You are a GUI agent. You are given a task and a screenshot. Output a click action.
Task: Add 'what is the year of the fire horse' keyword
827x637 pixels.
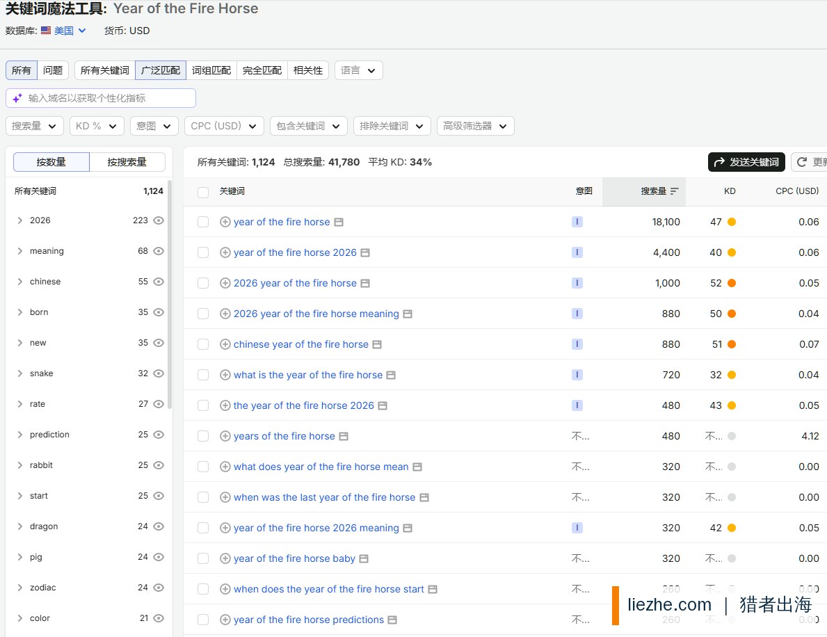225,375
